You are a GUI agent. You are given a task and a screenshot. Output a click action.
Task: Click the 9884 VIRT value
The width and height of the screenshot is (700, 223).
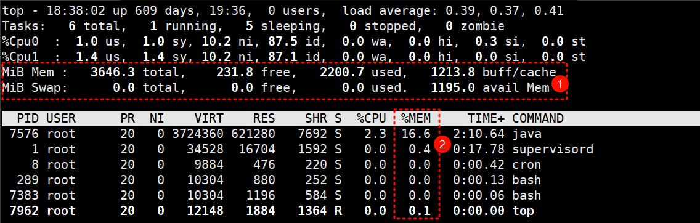coord(208,164)
